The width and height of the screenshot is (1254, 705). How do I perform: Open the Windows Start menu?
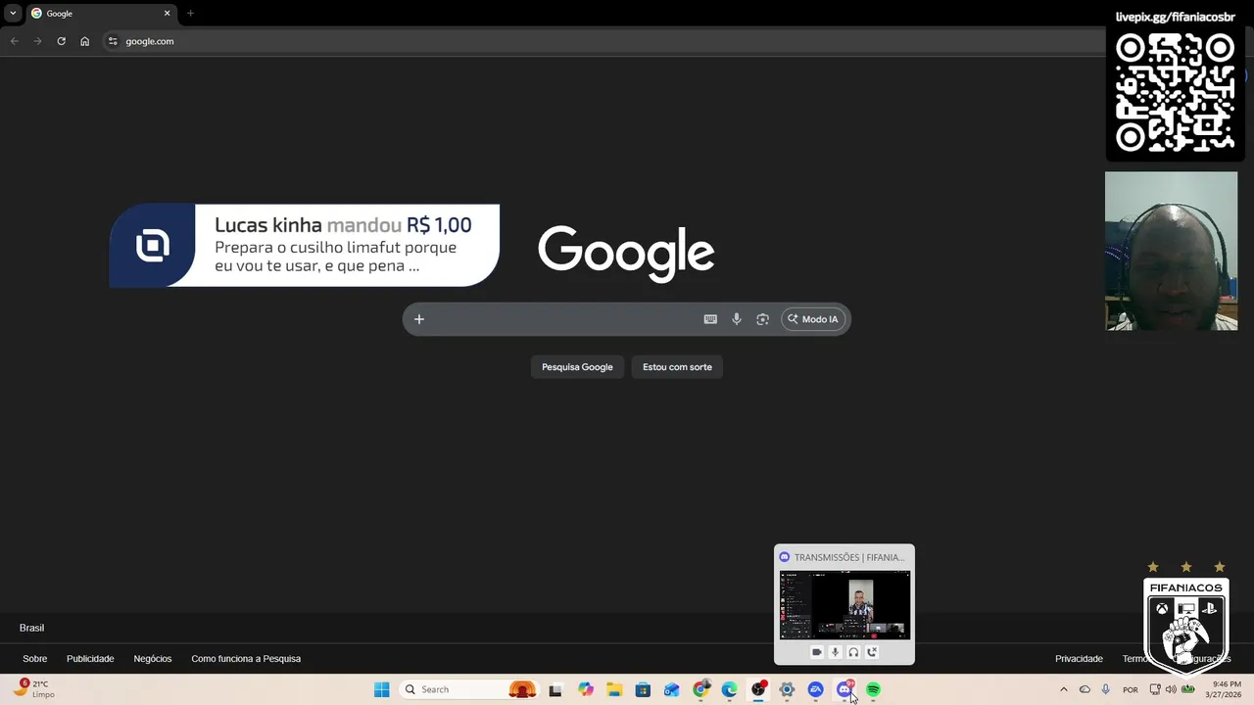tap(381, 689)
